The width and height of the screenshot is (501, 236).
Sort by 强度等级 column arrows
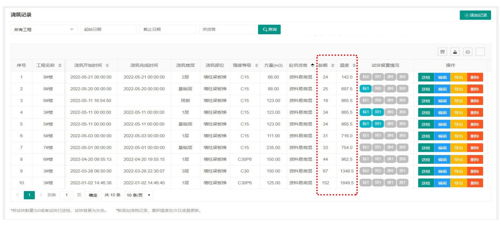256,65
